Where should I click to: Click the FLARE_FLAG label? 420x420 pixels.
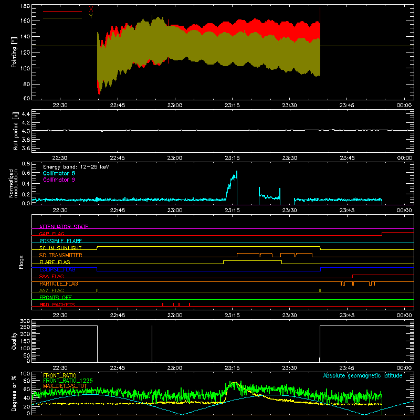55,262
